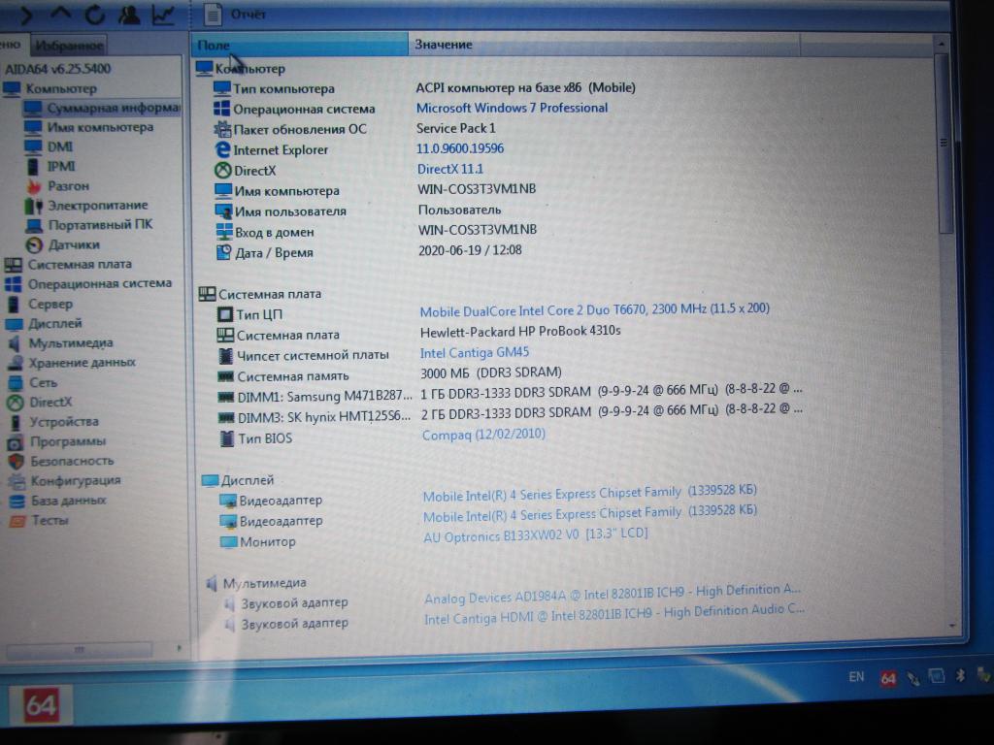Select Компьютер in the tree
The width and height of the screenshot is (994, 745).
coord(61,88)
